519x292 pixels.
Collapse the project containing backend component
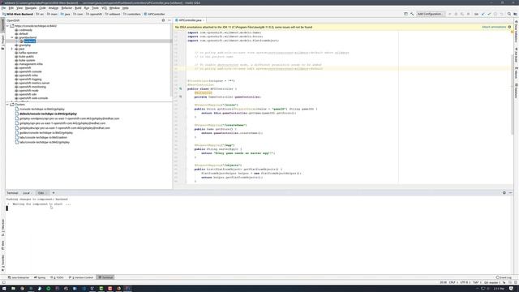pos(12,37)
